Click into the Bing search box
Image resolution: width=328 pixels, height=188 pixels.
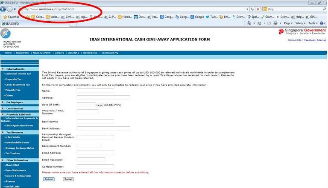[x=293, y=9]
